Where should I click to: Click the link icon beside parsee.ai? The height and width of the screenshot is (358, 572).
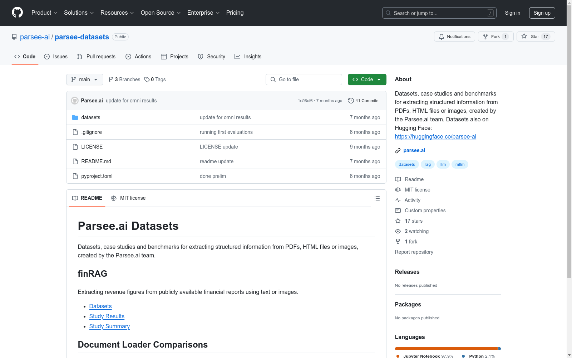(398, 151)
